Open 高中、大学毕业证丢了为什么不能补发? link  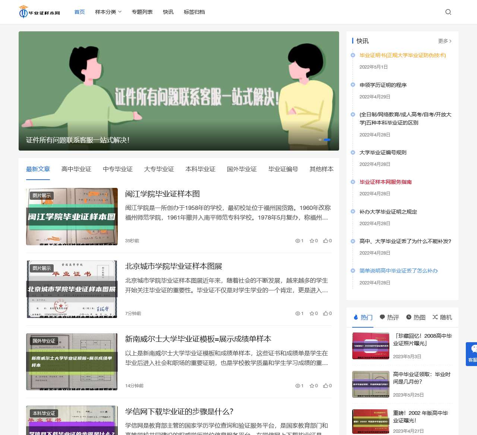pos(405,241)
